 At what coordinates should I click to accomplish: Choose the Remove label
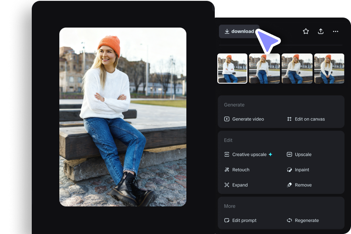click(x=303, y=185)
